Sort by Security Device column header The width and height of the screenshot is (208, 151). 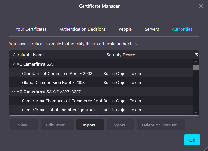pyautogui.click(x=148, y=55)
